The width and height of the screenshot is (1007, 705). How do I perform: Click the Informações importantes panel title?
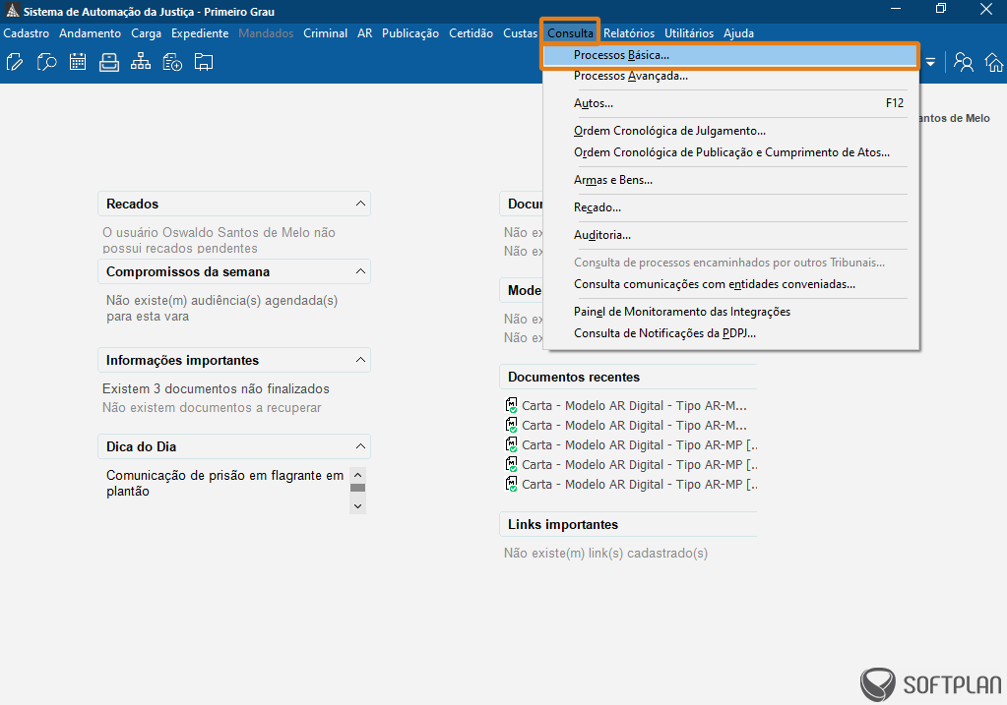pyautogui.click(x=182, y=360)
